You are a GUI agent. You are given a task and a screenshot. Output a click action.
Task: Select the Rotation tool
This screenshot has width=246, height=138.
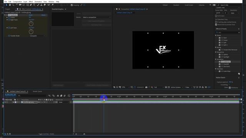click(x=17, y=5)
